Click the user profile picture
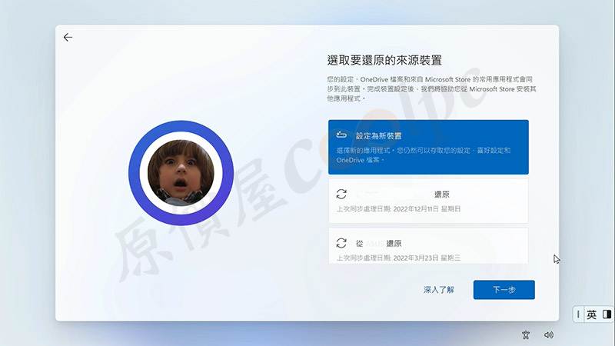615x346 pixels. click(x=181, y=173)
